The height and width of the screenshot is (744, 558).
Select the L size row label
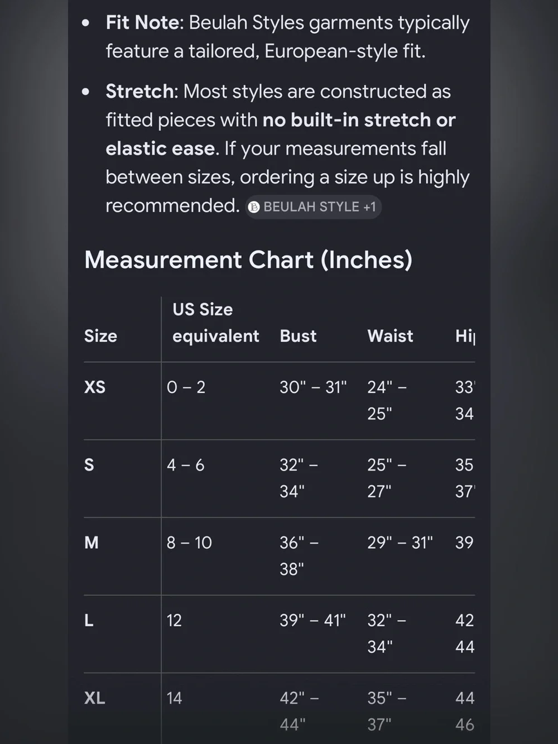tap(89, 620)
